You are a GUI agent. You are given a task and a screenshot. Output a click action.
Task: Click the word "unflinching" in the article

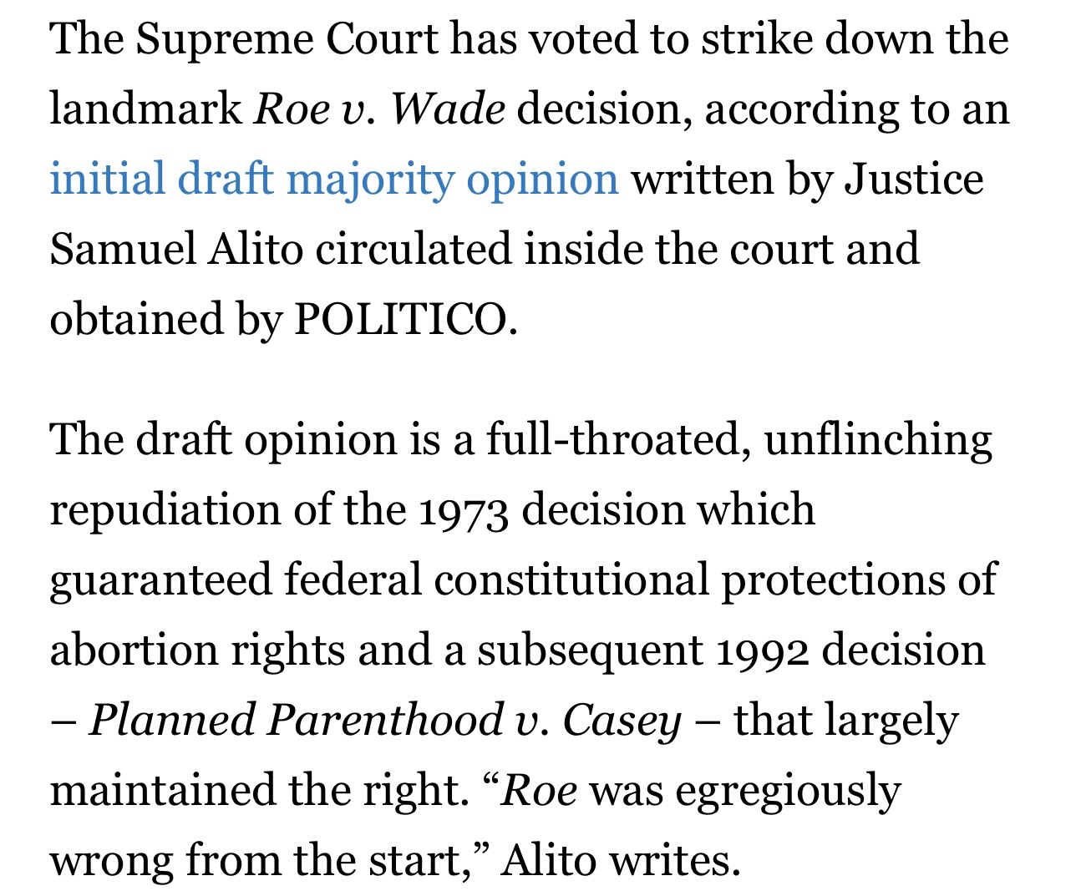[878, 440]
